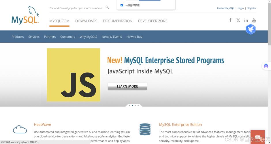
Task: Open the MYSQL.COM tab
Action: [59, 21]
